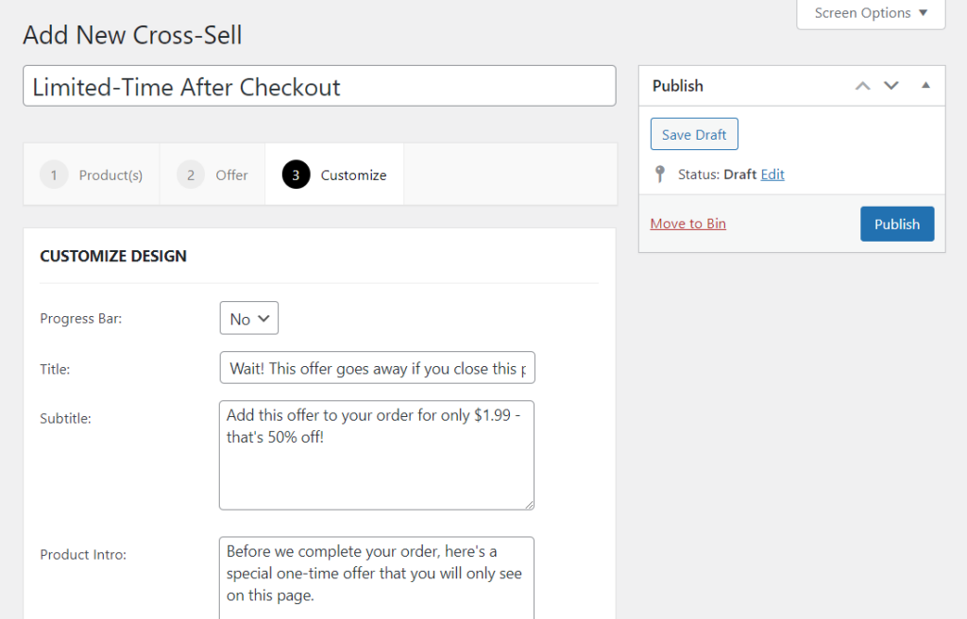
Task: Open the Progress Bar dropdown
Action: (x=249, y=318)
